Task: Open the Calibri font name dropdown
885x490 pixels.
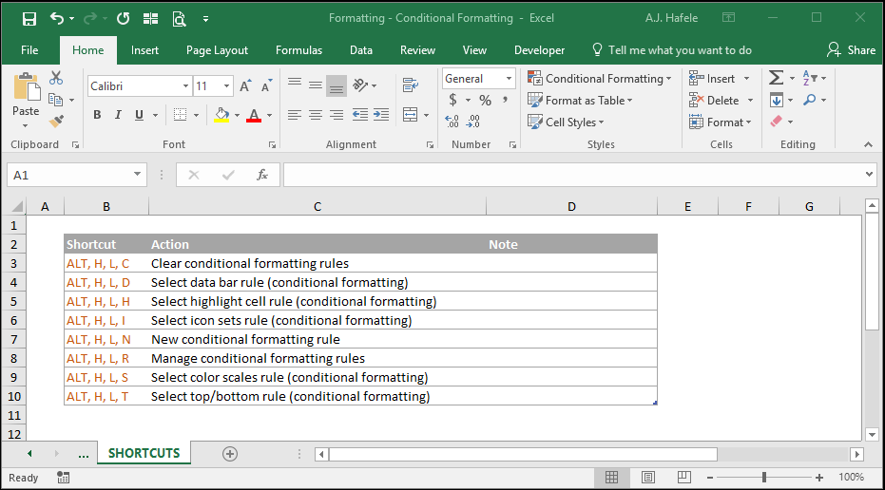Action: 185,85
